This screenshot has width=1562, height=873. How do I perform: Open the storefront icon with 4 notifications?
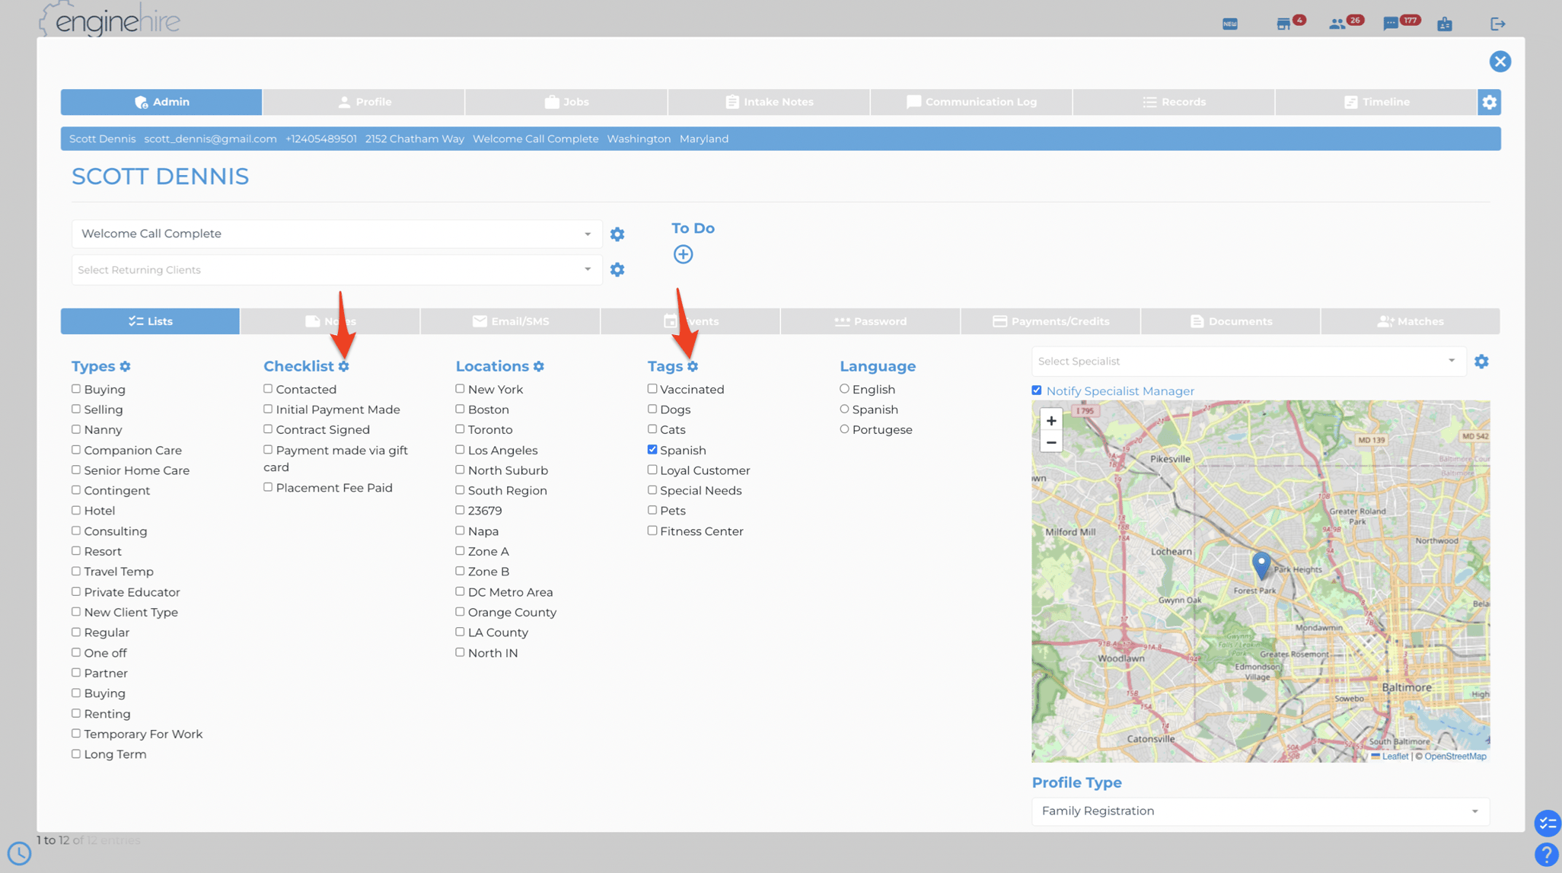1286,22
